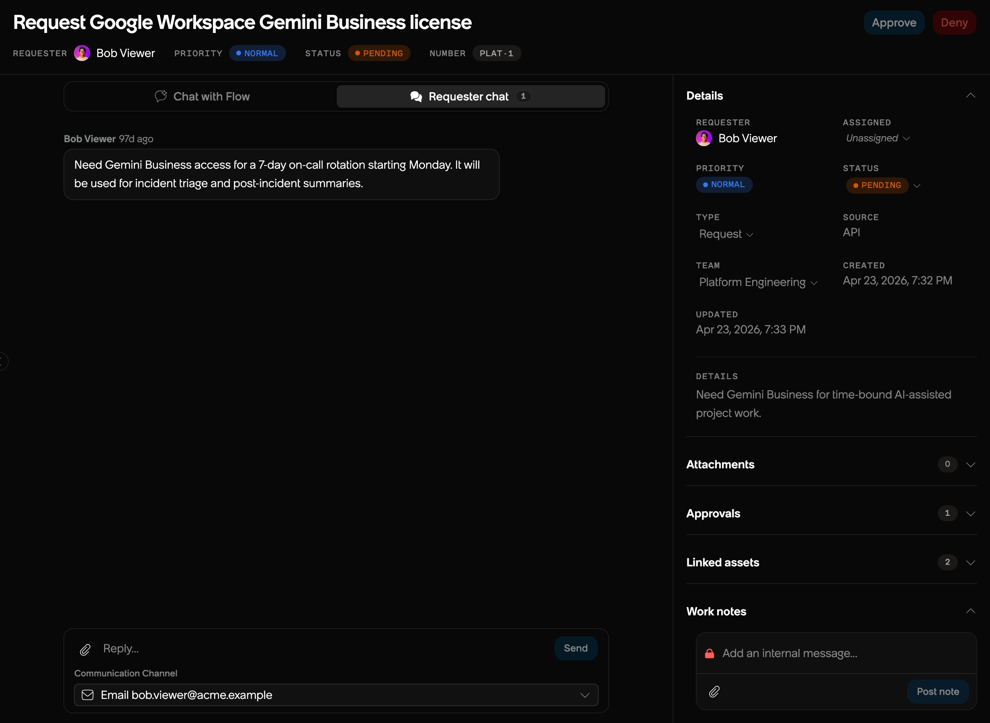Screen dimensions: 990x723
Task: Click the Reply text field
Action: [x=324, y=649]
